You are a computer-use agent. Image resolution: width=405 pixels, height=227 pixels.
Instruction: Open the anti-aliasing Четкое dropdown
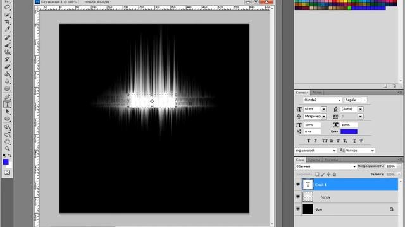(x=372, y=151)
